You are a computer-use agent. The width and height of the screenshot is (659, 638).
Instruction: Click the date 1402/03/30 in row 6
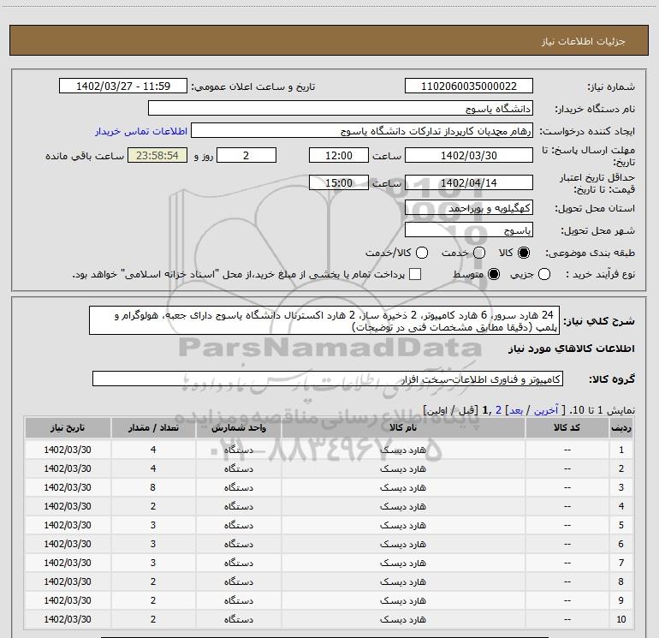pyautogui.click(x=68, y=544)
